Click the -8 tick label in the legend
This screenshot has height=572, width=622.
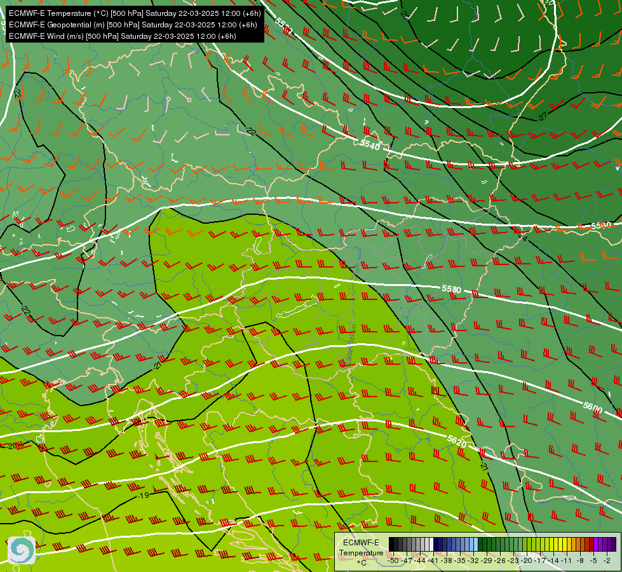[580, 561]
